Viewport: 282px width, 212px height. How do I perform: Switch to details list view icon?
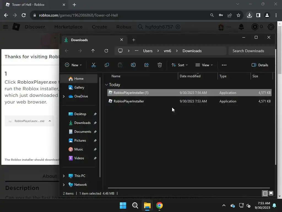pyautogui.click(x=265, y=194)
